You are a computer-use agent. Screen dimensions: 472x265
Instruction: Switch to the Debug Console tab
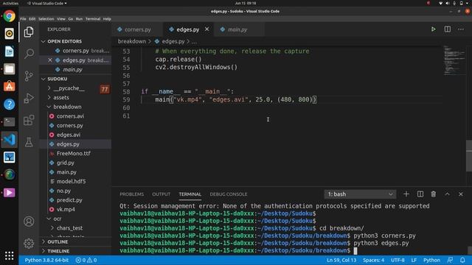(x=228, y=194)
